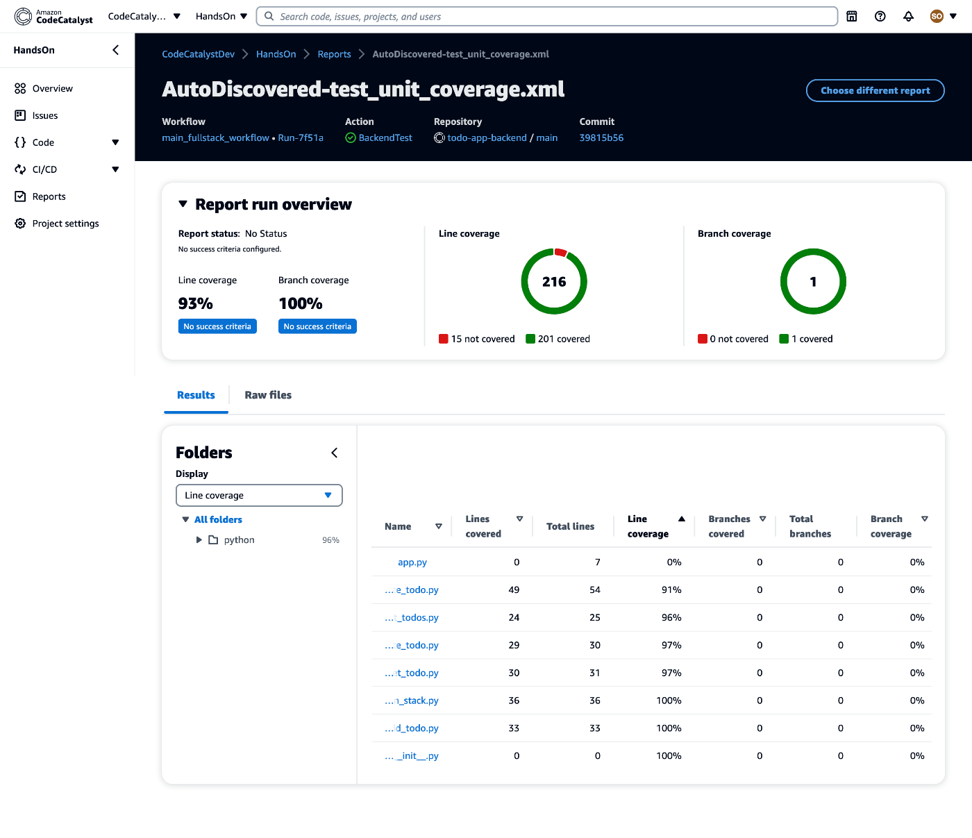
Task: Click red '15 not covered' legend swatch
Action: (x=444, y=339)
